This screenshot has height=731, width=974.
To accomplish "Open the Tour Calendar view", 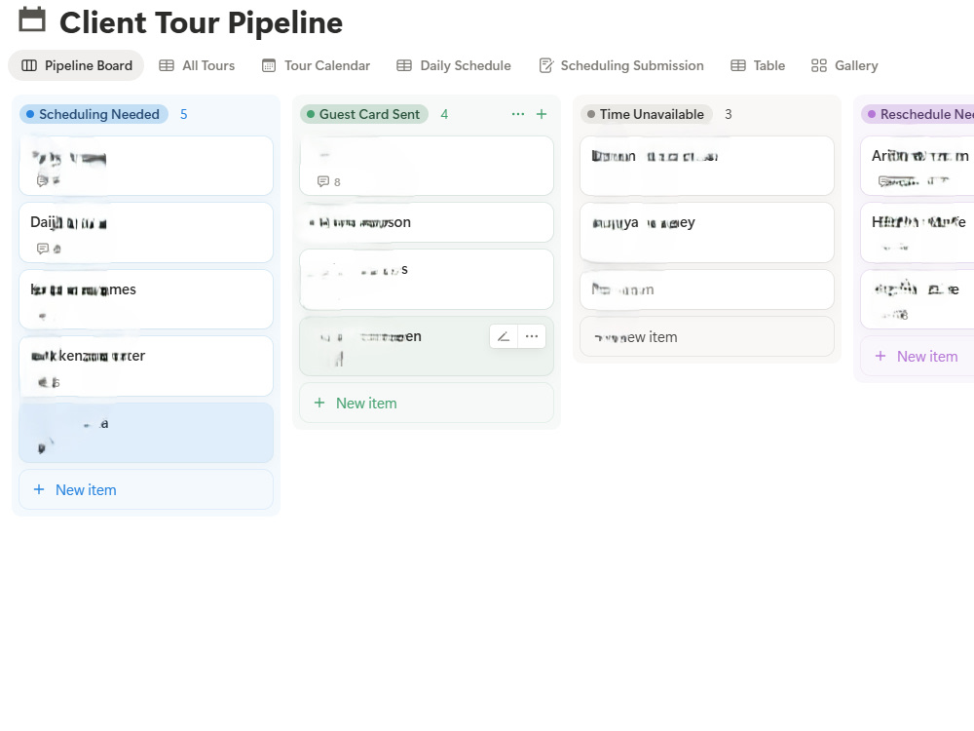I will 316,66.
